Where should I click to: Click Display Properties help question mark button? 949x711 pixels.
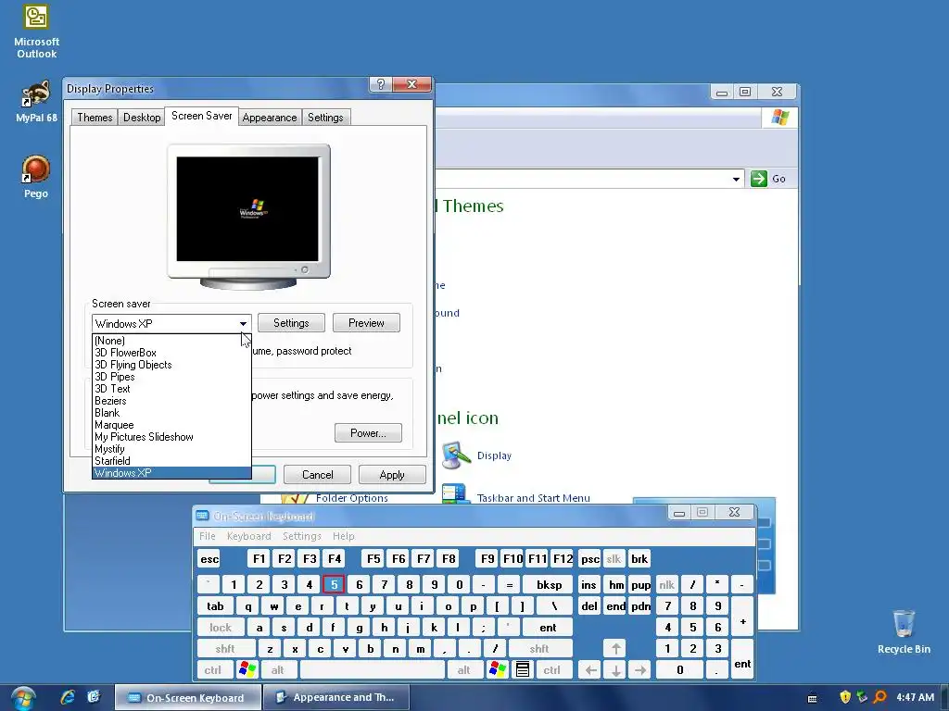(381, 84)
